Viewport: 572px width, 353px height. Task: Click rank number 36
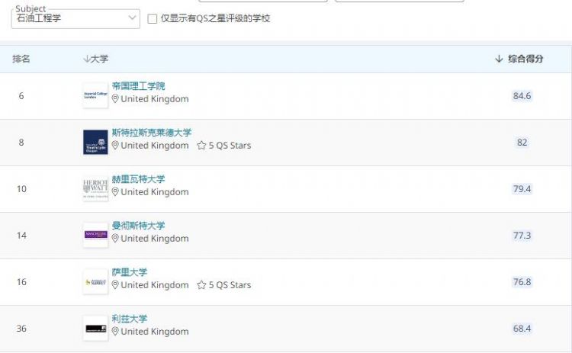[x=21, y=328]
